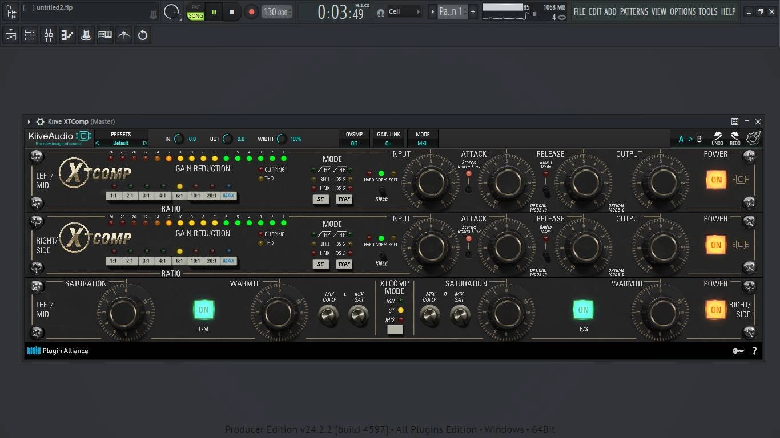Click the record button
The image size is (780, 438).
[251, 12]
